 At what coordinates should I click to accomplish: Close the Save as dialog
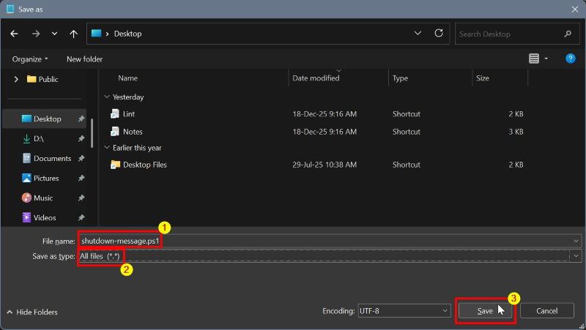[x=575, y=10]
